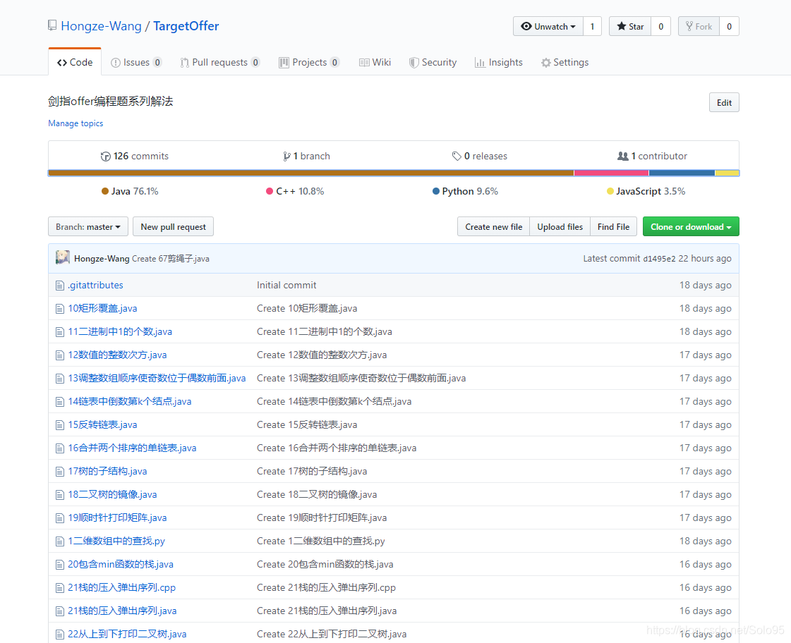Open the Issues tab

click(x=135, y=62)
